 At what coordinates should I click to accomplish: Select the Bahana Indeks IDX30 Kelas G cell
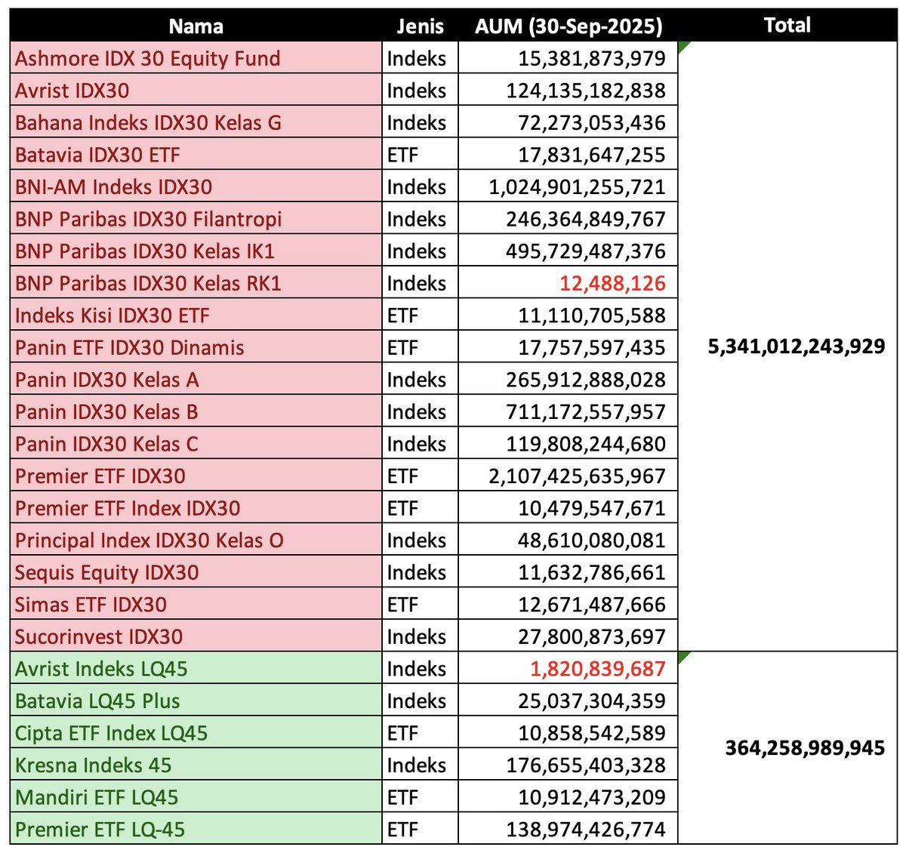[196, 122]
